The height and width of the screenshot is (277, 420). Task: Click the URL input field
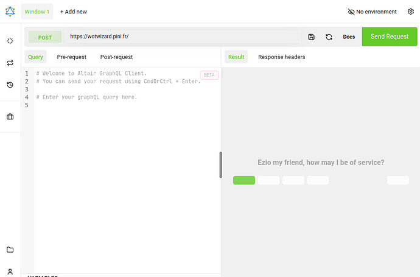click(x=183, y=37)
